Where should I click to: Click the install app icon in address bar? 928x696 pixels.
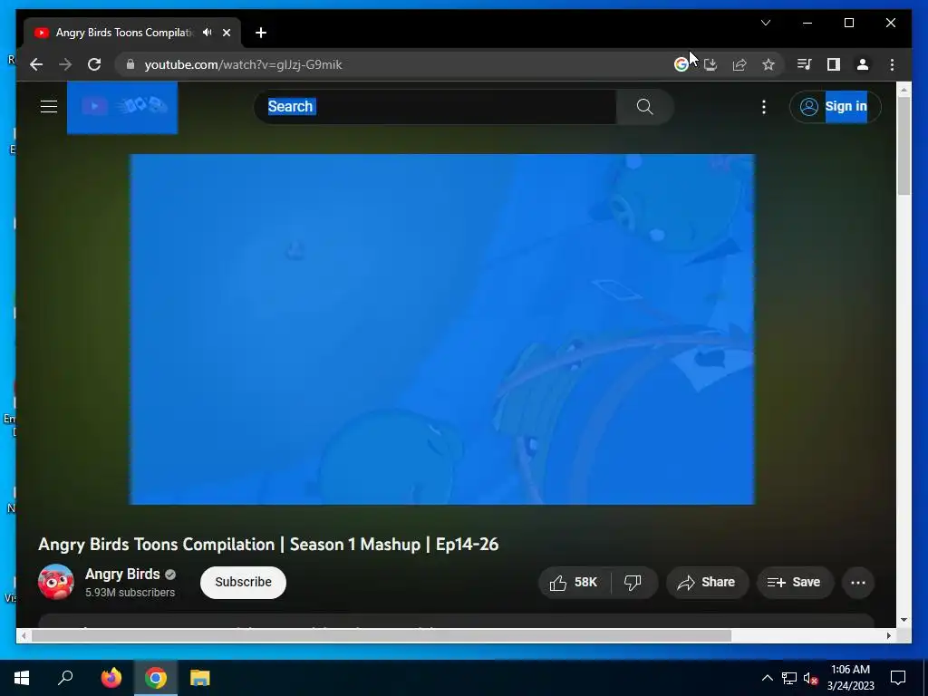pyautogui.click(x=710, y=64)
